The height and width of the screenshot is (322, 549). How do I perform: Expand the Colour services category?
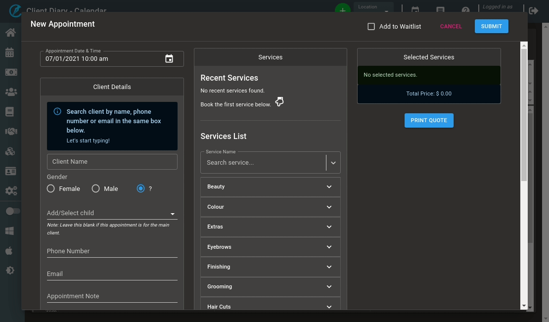tap(270, 207)
